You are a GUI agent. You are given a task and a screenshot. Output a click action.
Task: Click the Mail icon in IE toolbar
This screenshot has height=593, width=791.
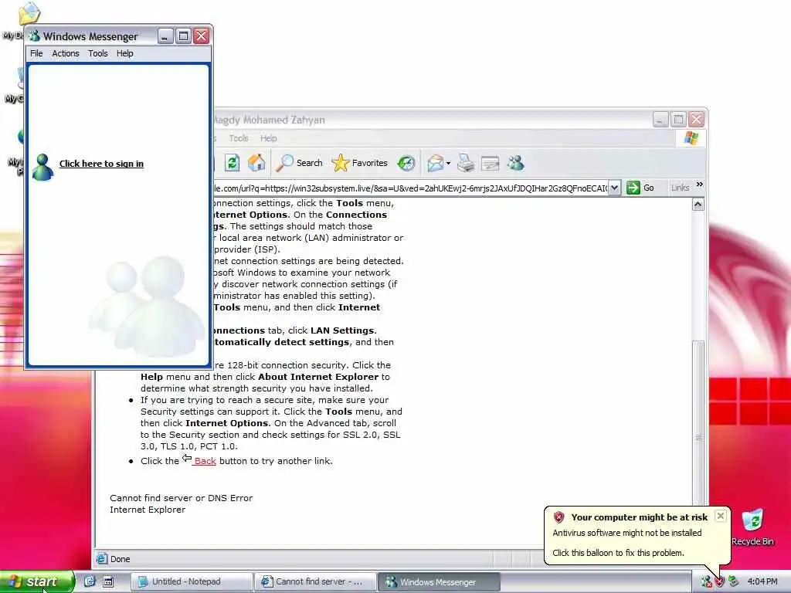tap(436, 163)
